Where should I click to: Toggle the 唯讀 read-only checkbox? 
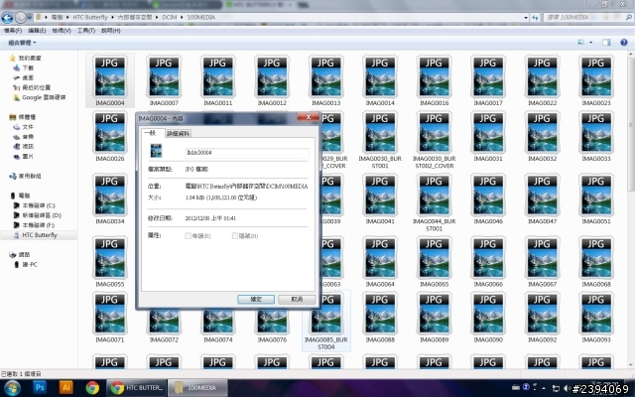point(188,236)
